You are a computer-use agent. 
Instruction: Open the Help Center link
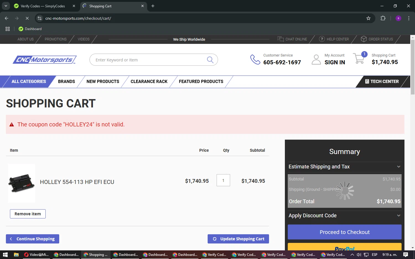(x=334, y=39)
